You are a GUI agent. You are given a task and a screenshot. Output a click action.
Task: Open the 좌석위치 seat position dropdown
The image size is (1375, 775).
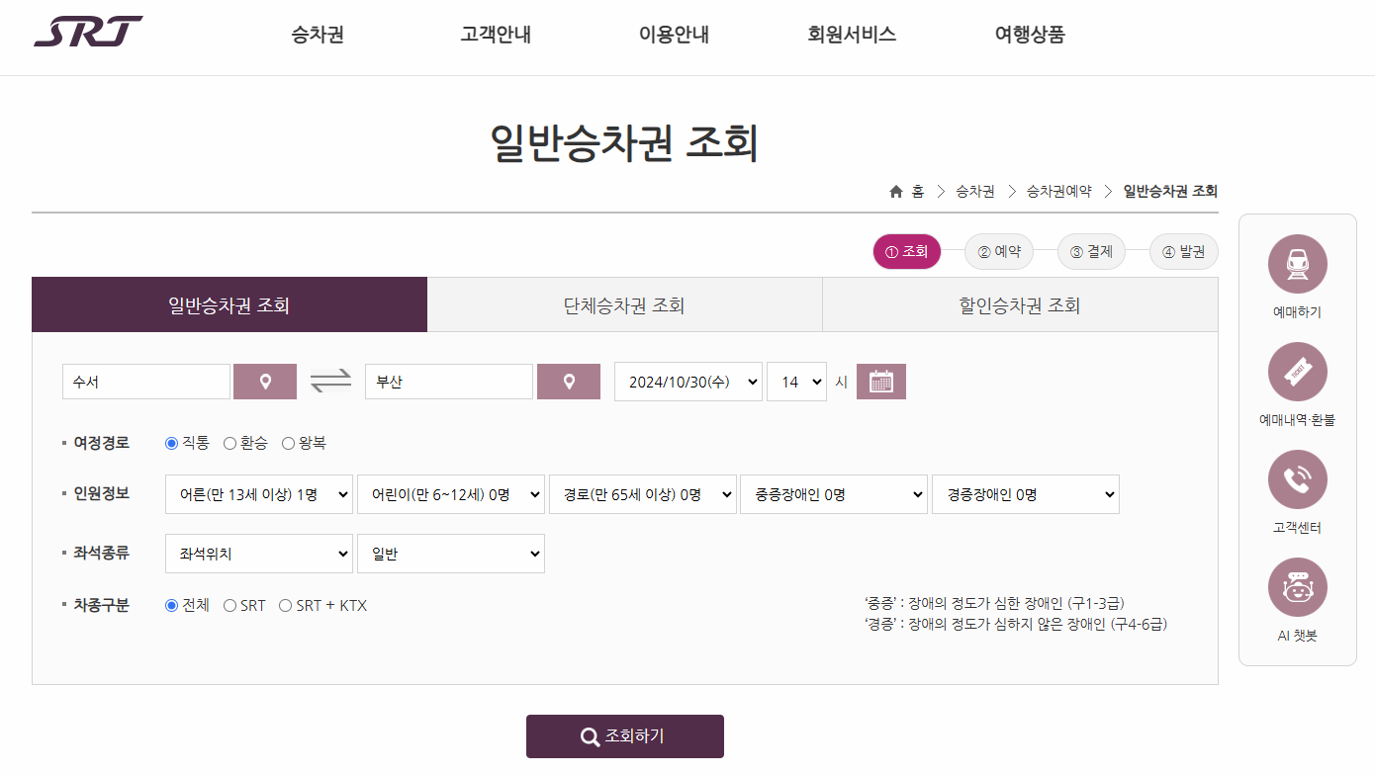click(x=258, y=554)
